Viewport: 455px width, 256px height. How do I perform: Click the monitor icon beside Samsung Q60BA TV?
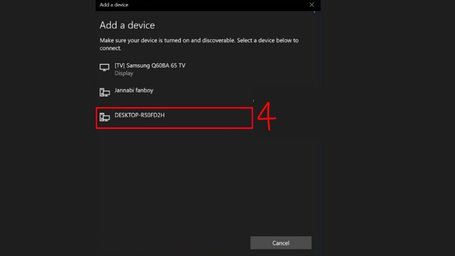(x=104, y=68)
